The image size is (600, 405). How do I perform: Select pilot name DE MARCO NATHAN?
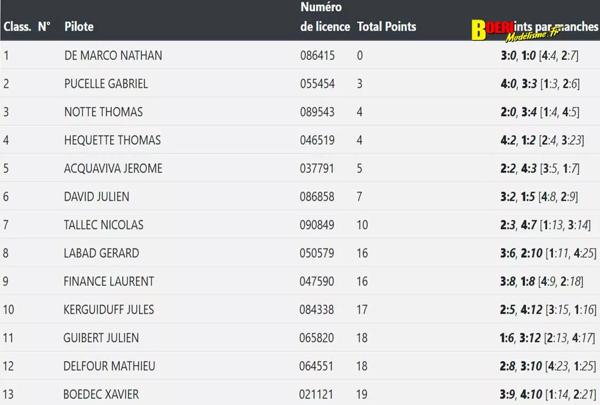(113, 55)
